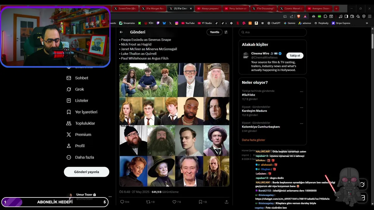Screen dimensions: 374x210
Task: Open Listeler in the sidebar
Action: click(77, 101)
